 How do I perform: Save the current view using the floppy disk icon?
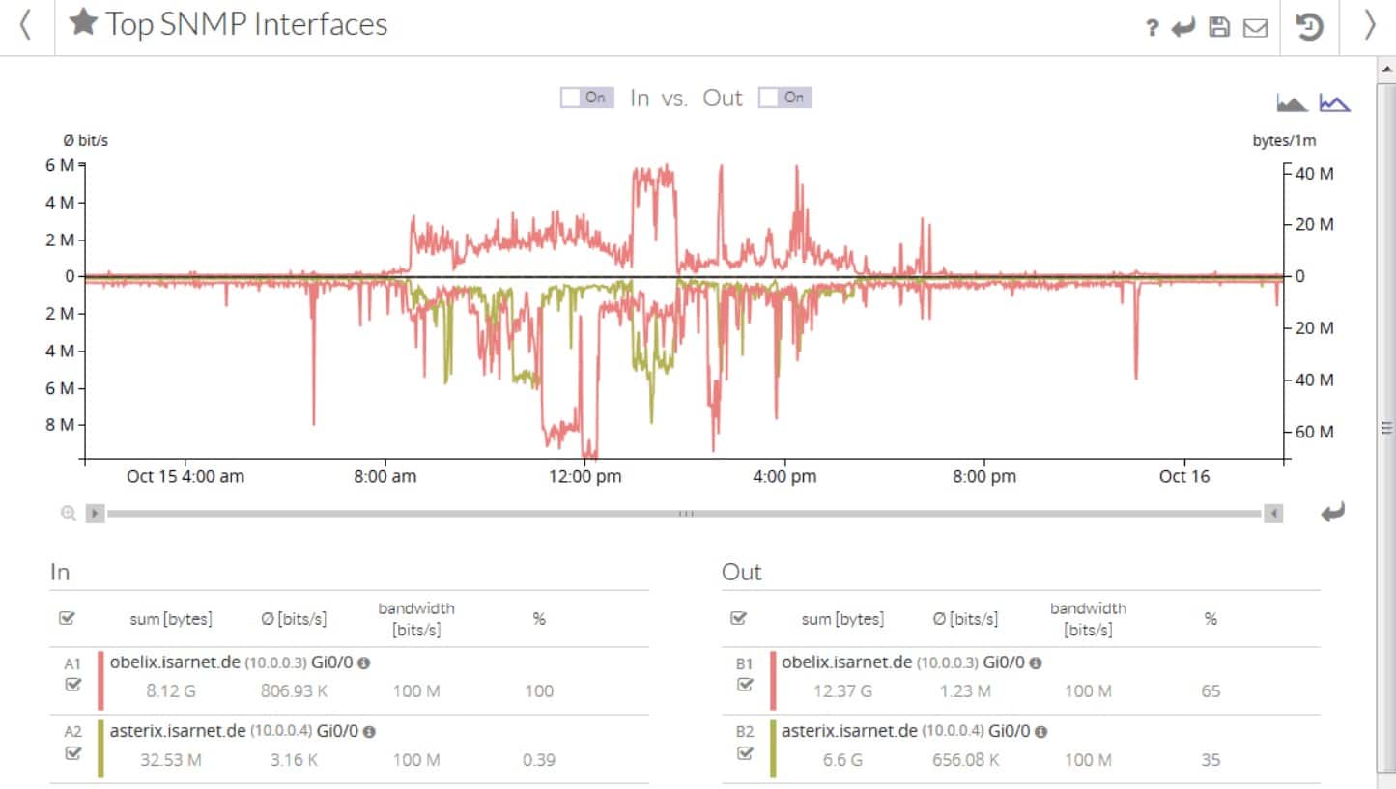[x=1218, y=26]
